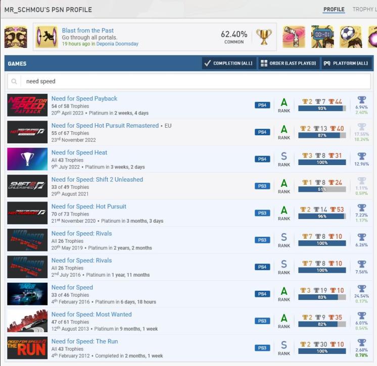
Task: Click the PS4 badge on Payback row
Action: (x=262, y=105)
